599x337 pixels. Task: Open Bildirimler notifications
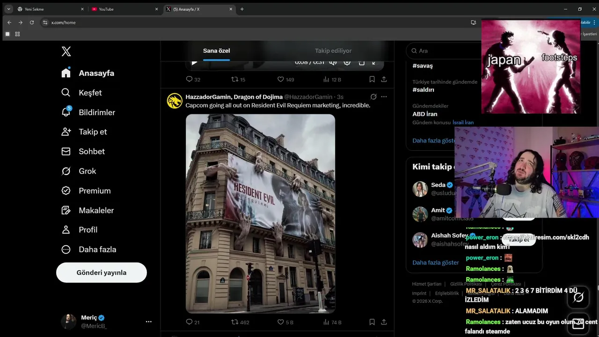[x=88, y=112]
